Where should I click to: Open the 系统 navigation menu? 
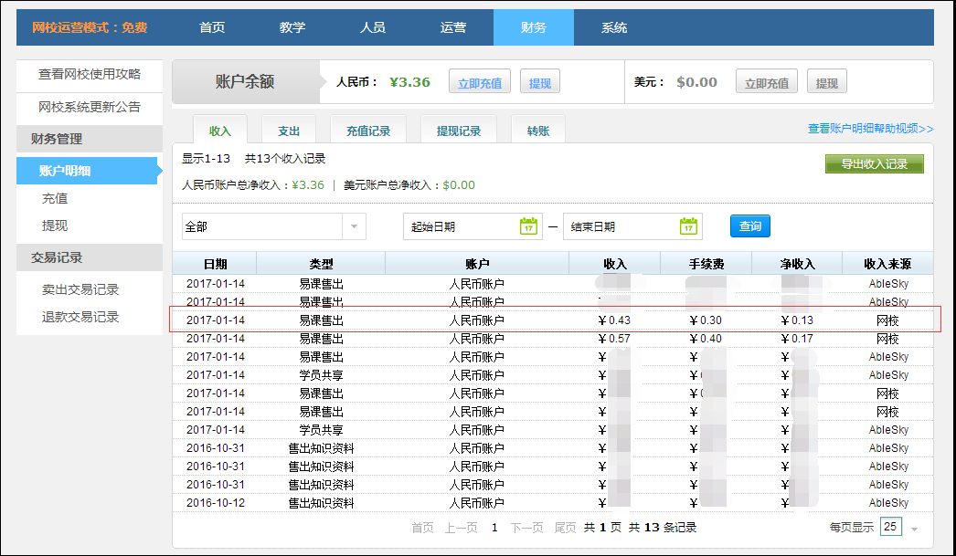coord(614,27)
